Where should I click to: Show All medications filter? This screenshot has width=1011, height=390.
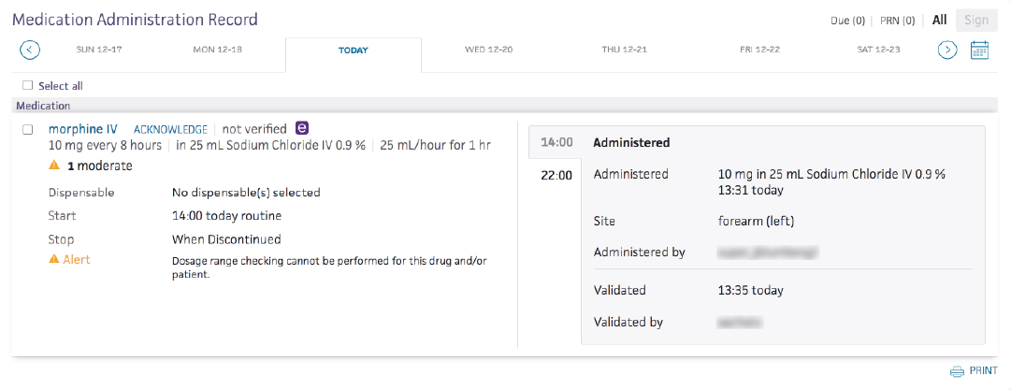click(x=939, y=20)
